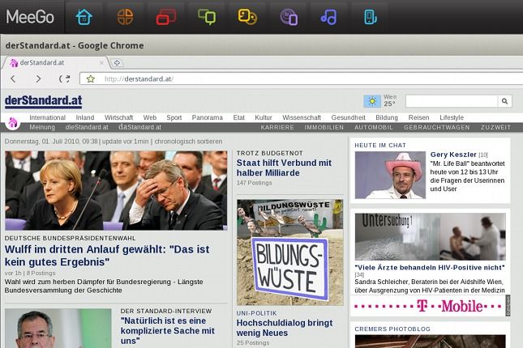
Task: Click the Wien weather sun icon
Action: tap(372, 101)
